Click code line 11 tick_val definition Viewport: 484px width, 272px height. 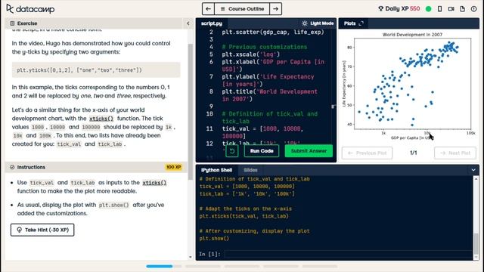[262, 132]
